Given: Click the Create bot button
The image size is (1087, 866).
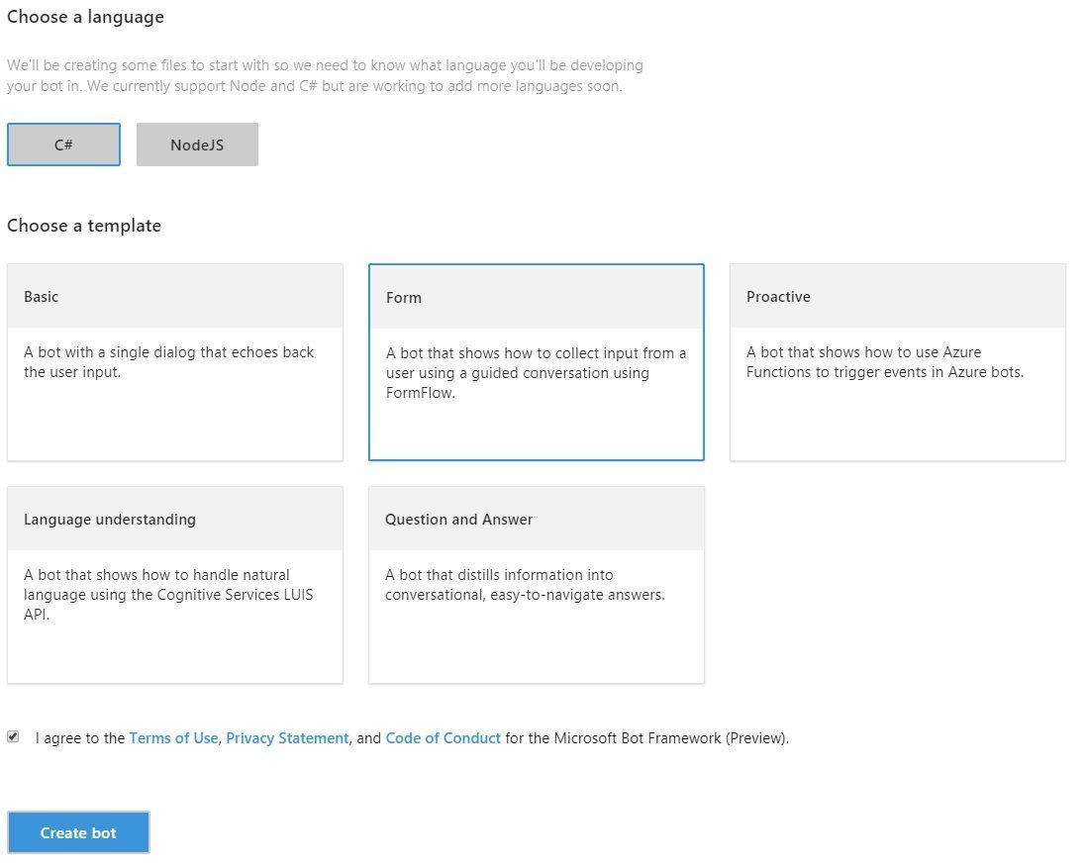Looking at the screenshot, I should (x=78, y=832).
